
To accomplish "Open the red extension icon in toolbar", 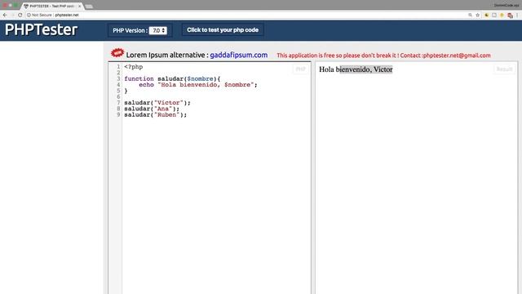I will point(510,16).
